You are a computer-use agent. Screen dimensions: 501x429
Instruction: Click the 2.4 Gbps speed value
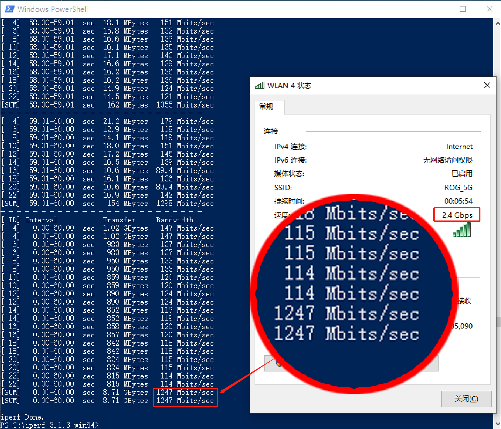(x=457, y=215)
